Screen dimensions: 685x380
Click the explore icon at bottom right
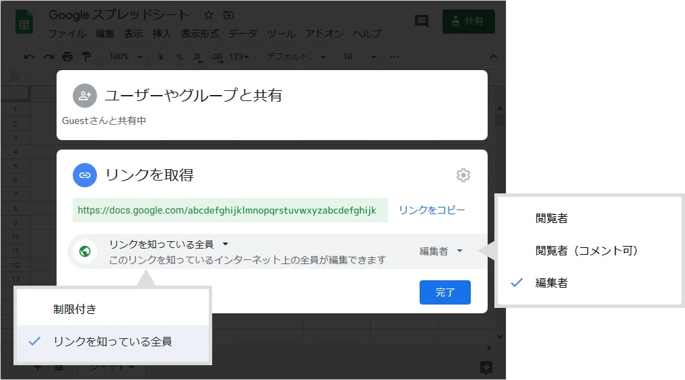486,367
